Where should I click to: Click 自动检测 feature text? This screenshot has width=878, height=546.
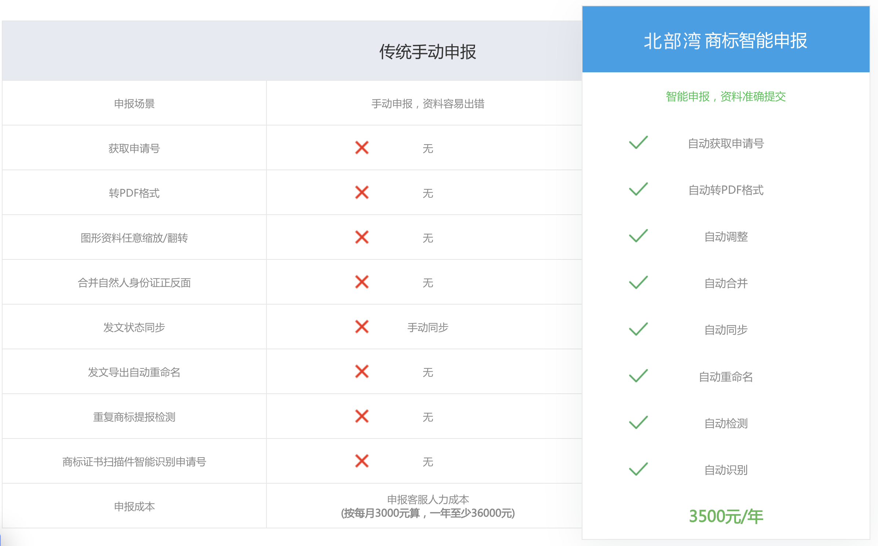(726, 423)
